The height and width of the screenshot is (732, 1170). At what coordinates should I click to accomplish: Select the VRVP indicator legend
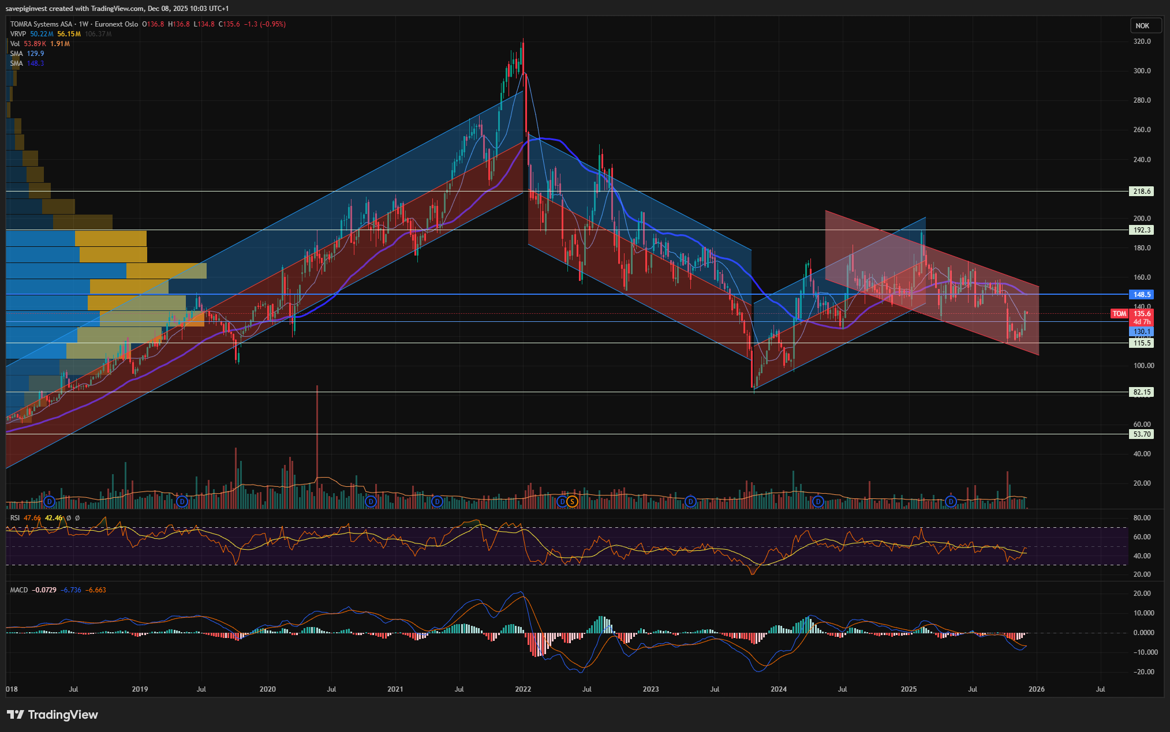point(18,34)
